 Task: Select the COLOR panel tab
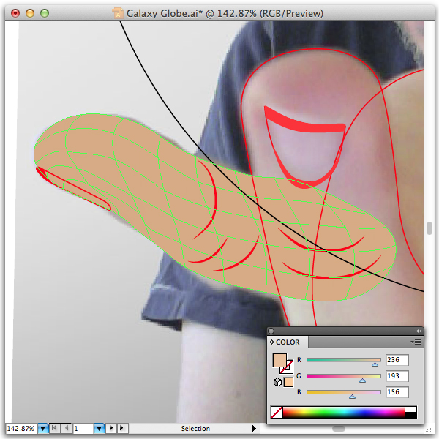[288, 342]
